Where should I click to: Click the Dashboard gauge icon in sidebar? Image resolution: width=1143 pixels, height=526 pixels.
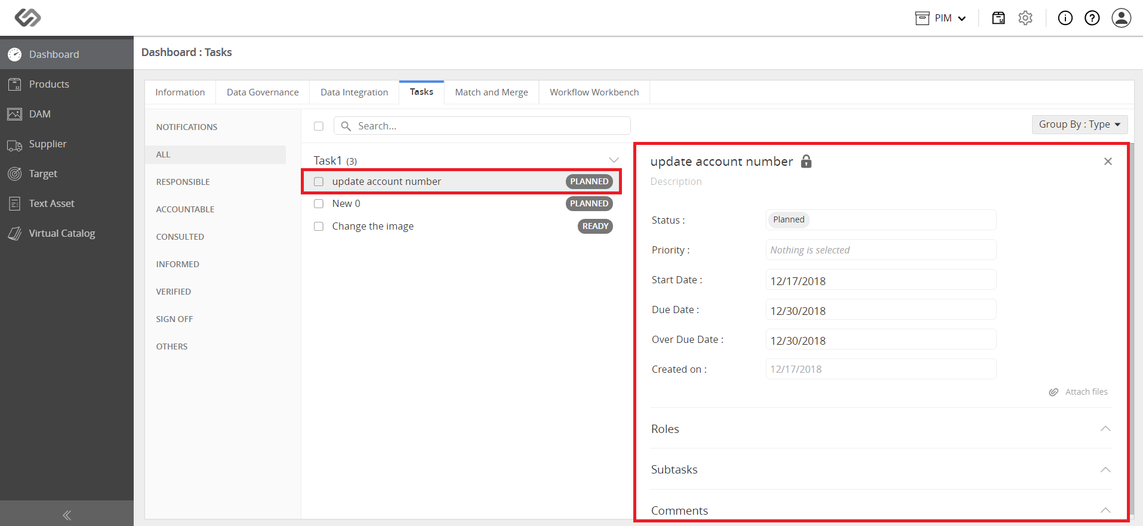[15, 54]
